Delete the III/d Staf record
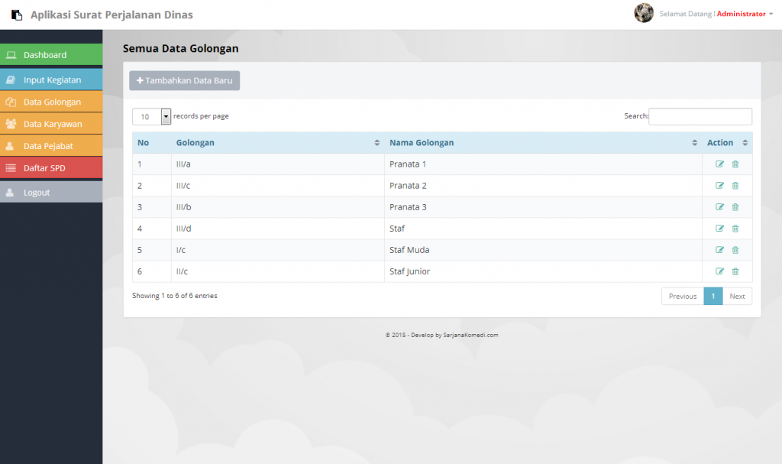 point(735,229)
